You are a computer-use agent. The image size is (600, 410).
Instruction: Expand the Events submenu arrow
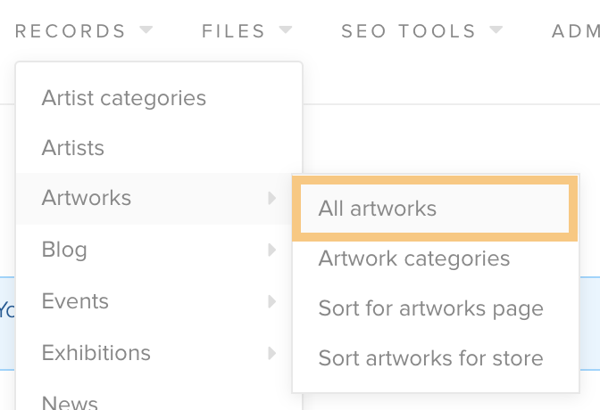(x=271, y=301)
